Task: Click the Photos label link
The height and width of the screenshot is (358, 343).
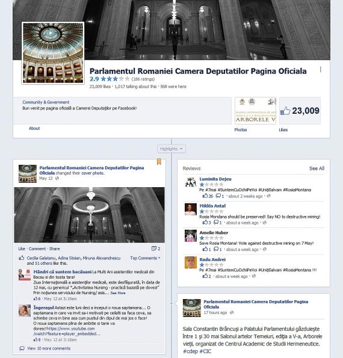Action: click(241, 130)
